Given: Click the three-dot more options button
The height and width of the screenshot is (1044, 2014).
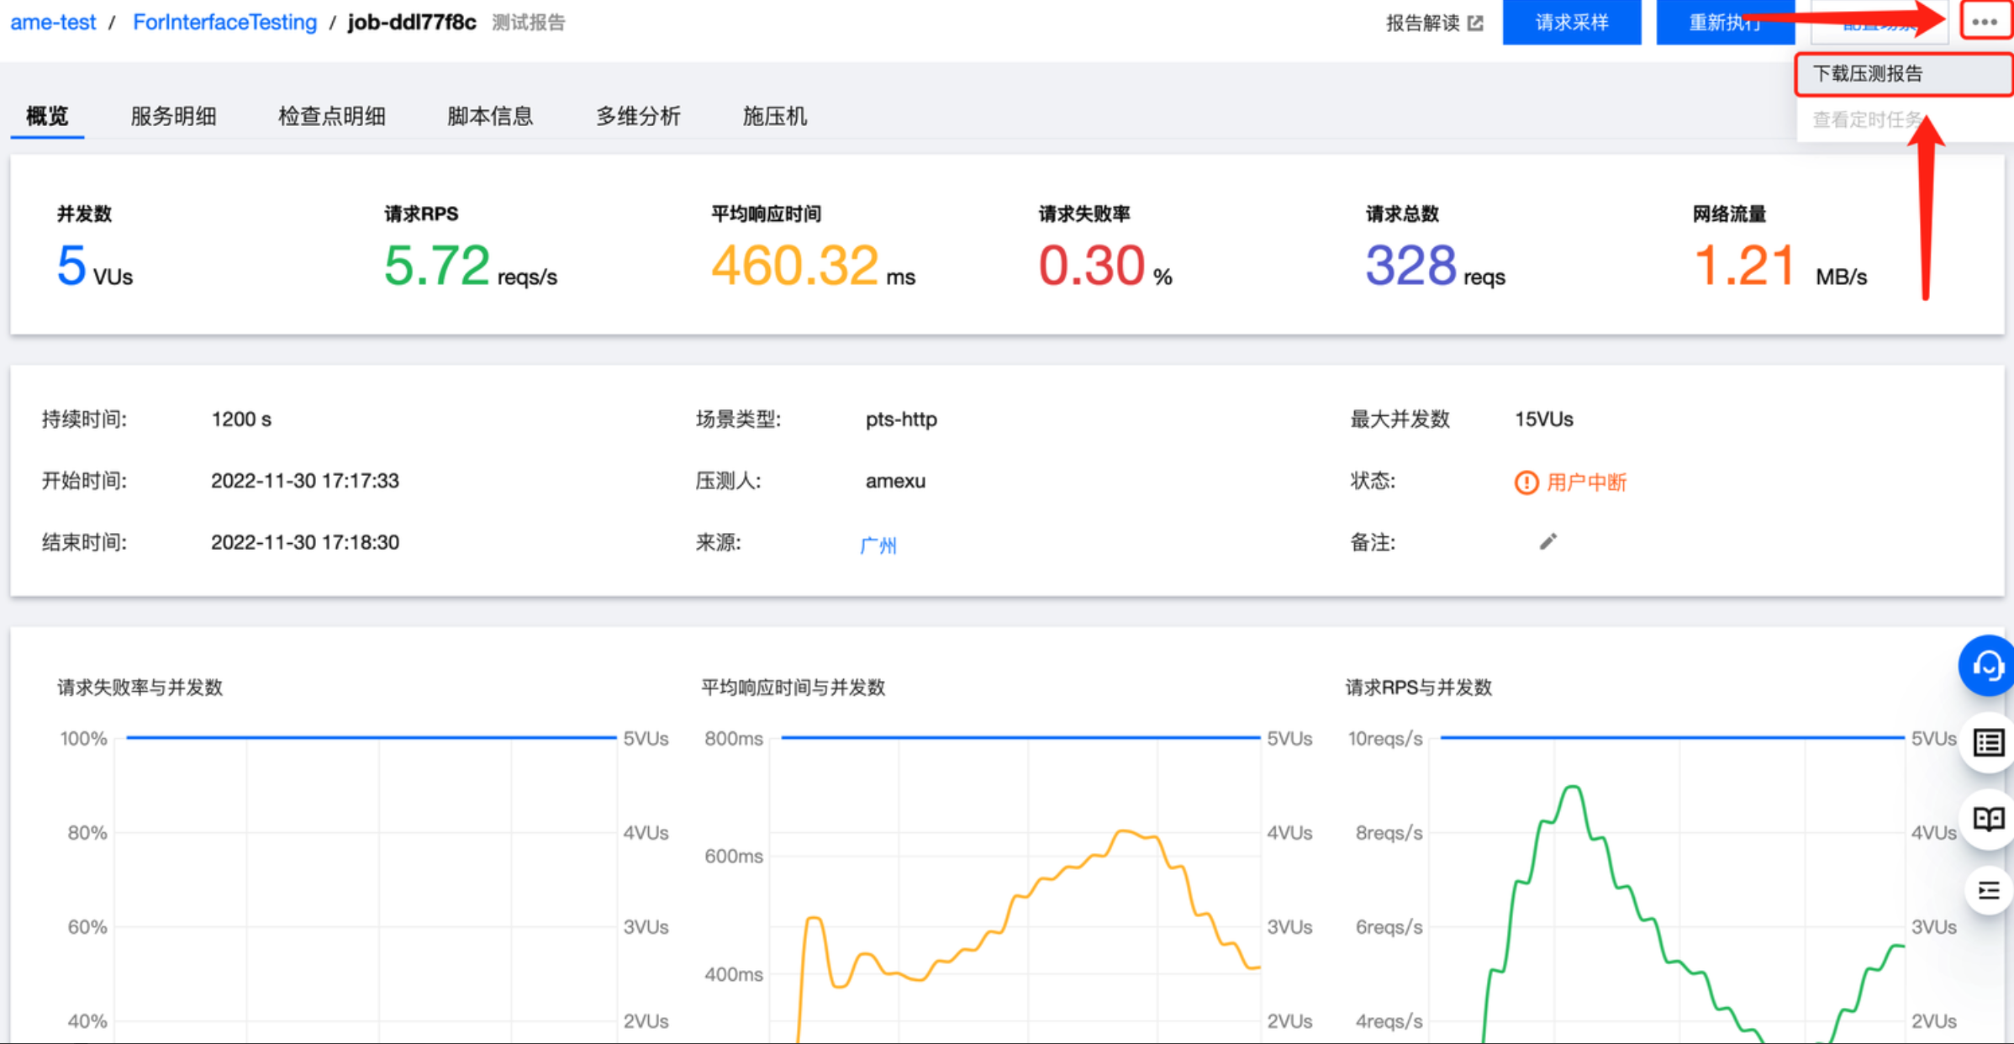Looking at the screenshot, I should tap(1985, 22).
